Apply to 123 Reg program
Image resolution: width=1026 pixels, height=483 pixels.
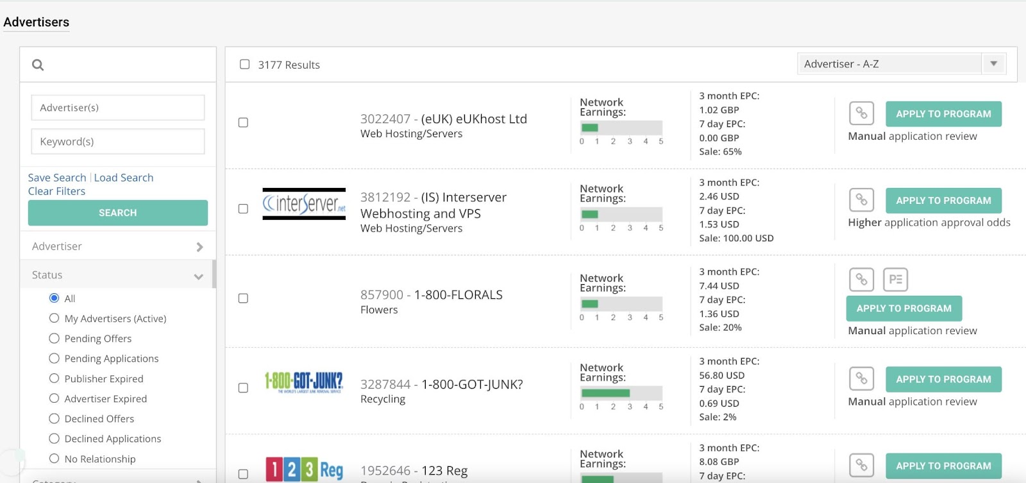point(943,466)
